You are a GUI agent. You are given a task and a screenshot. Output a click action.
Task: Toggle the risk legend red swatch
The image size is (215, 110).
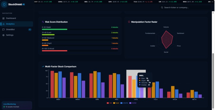[108, 103]
